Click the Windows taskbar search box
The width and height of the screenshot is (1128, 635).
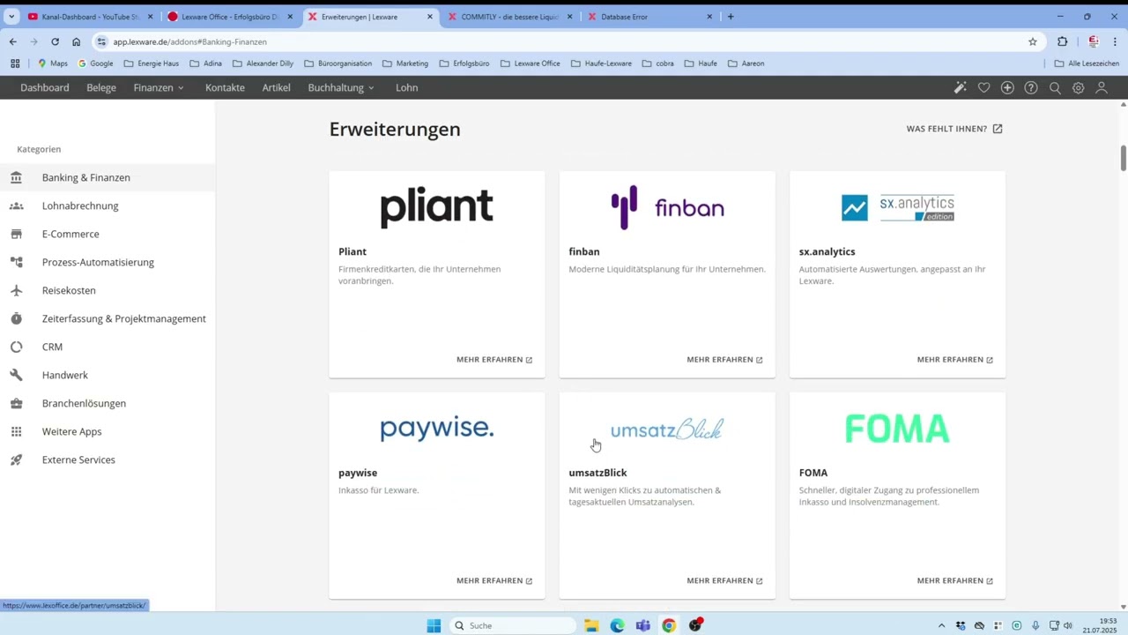[514, 625]
